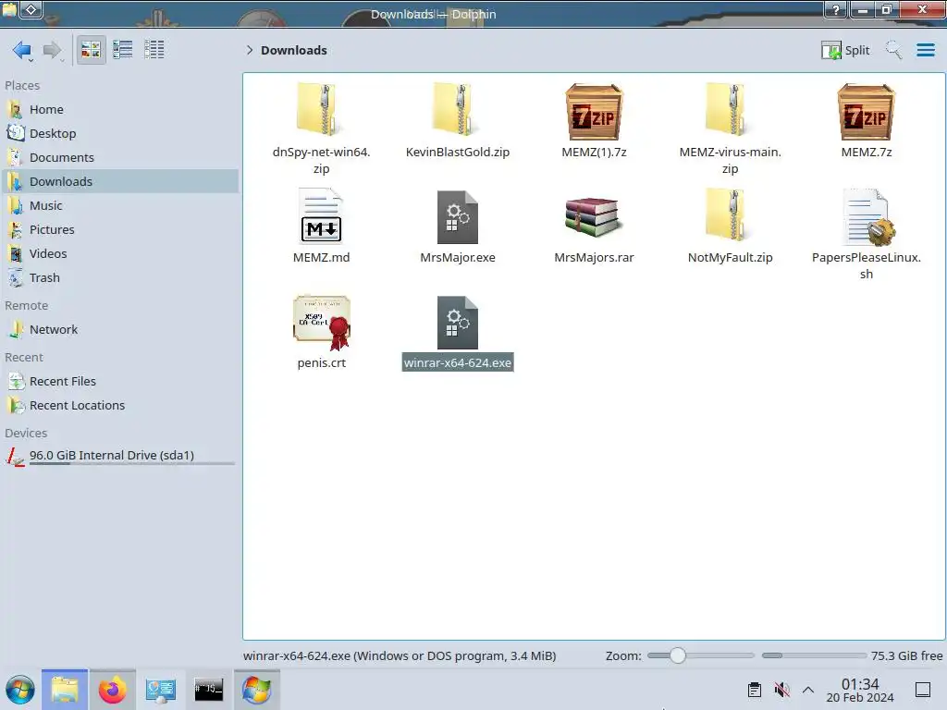
Task: Click the zoom slider handle
Action: tap(678, 655)
